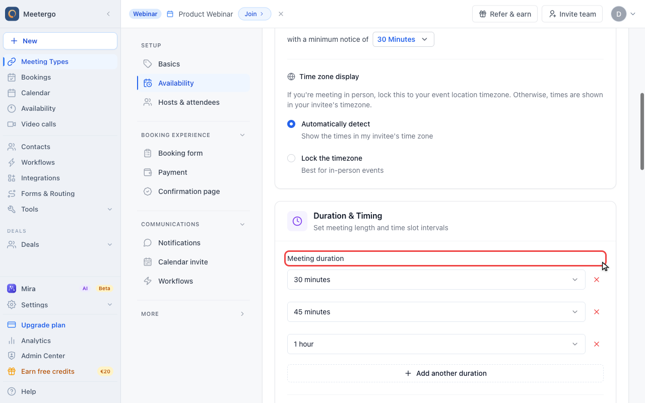This screenshot has width=645, height=403.
Task: Go to sidebar Availability page
Action: pyautogui.click(x=60, y=108)
